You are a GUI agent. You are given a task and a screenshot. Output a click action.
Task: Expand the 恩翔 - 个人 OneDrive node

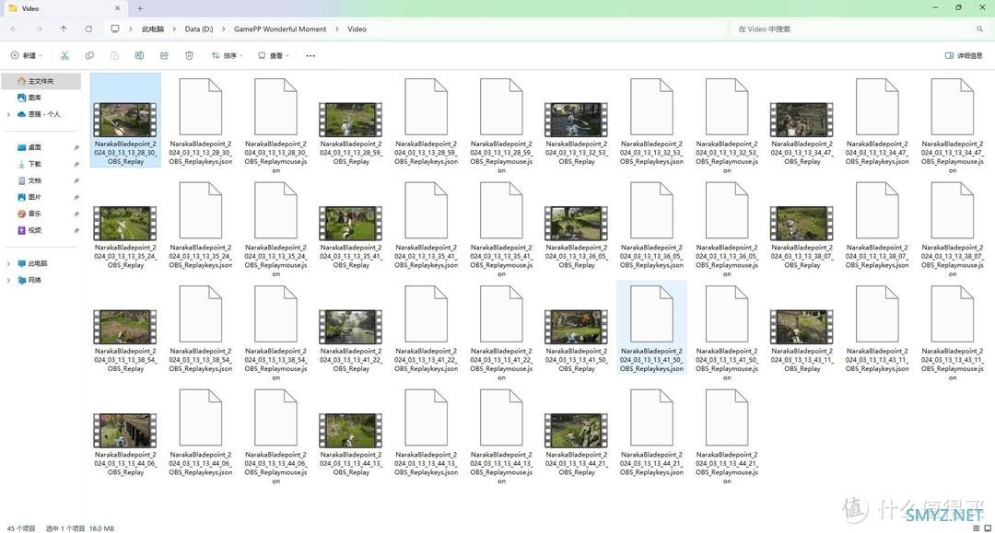tap(8, 114)
